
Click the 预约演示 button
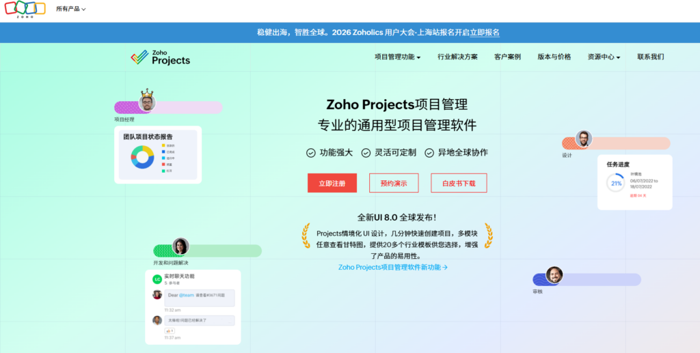point(394,183)
